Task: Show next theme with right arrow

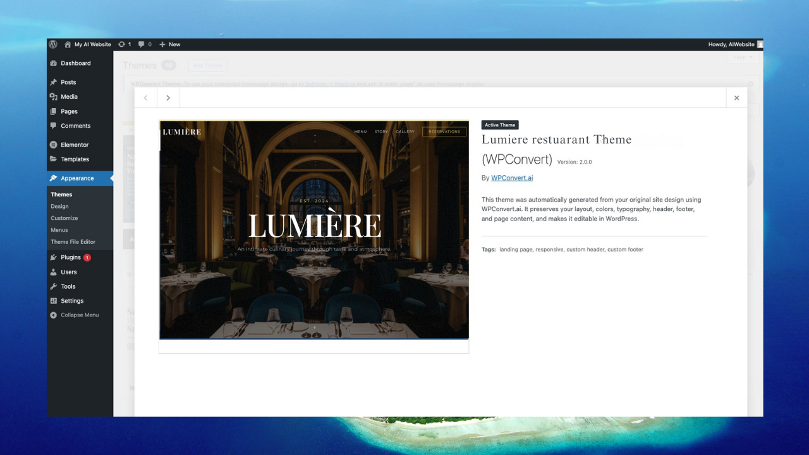Action: click(x=168, y=98)
